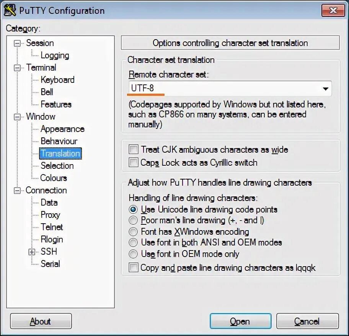Select Use font in both ANSI and OEM modes
349x336 pixels.
pyautogui.click(x=133, y=242)
